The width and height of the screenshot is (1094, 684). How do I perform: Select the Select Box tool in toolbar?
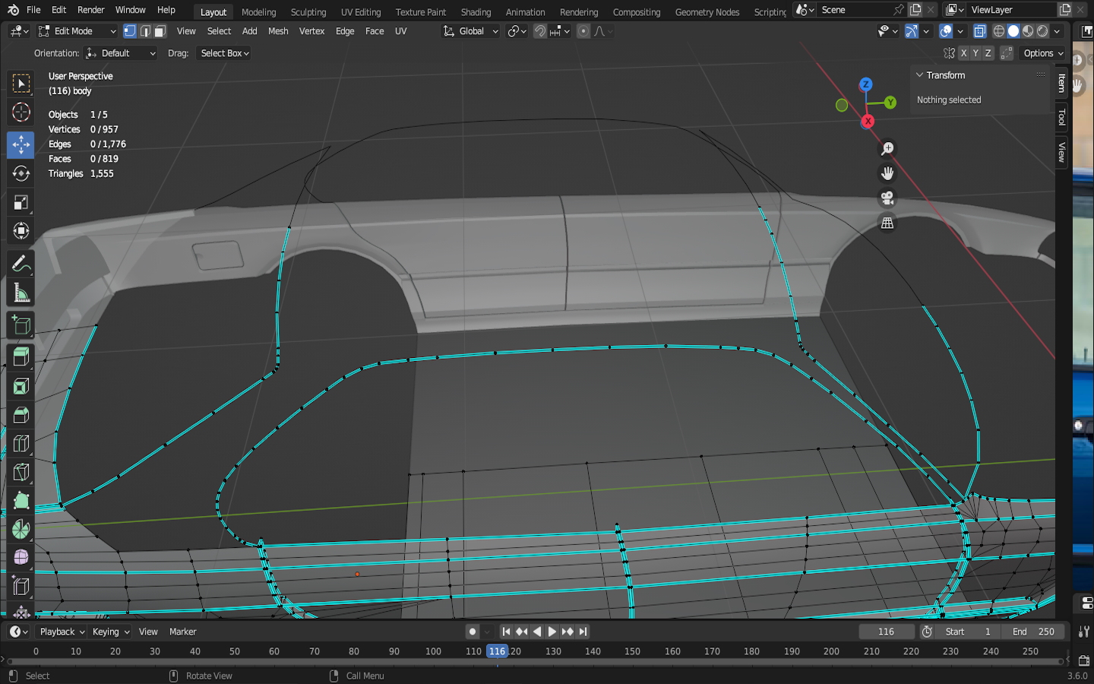21,84
